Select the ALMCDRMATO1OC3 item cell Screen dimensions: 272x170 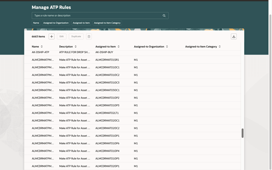click(x=107, y=82)
